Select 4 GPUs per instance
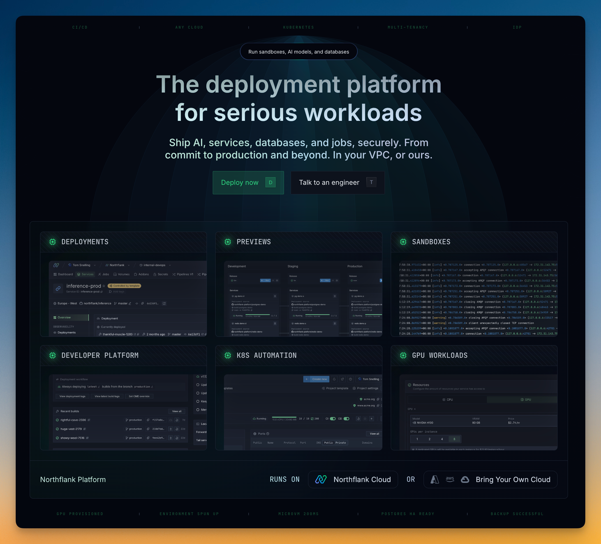The height and width of the screenshot is (544, 601). click(x=442, y=439)
